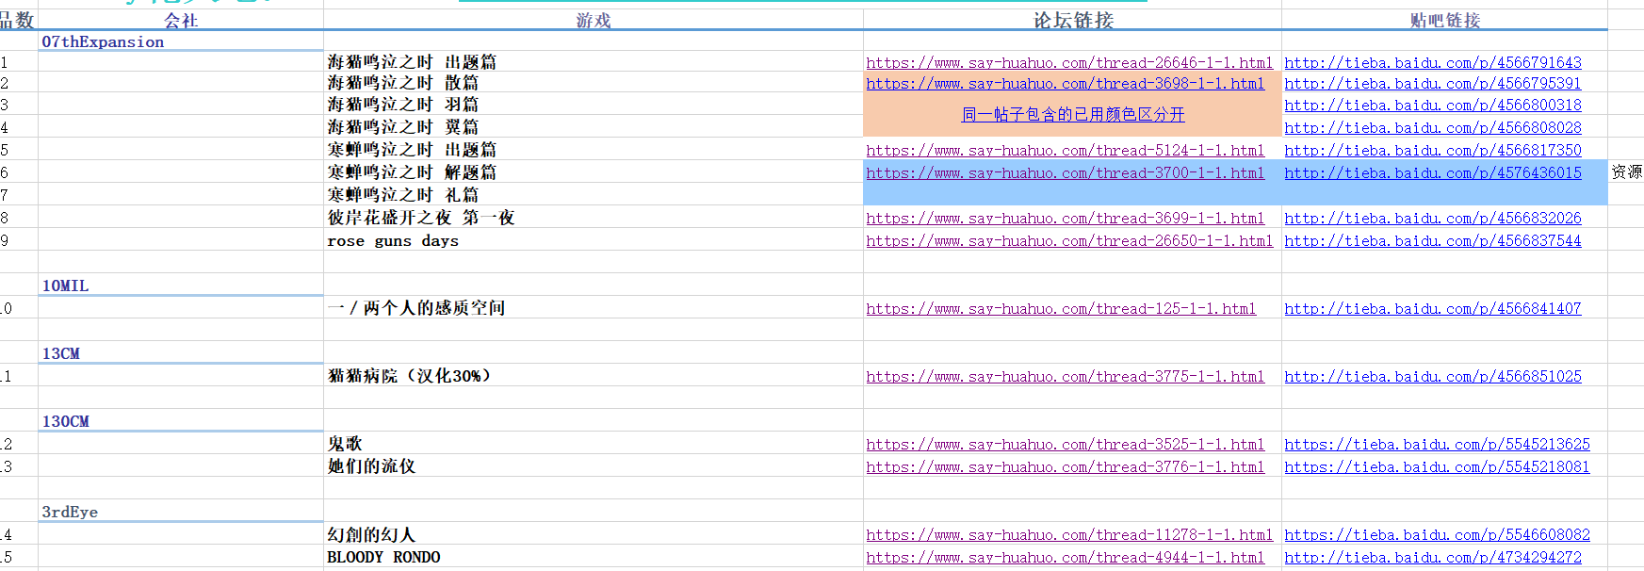The image size is (1644, 571).
Task: Open Tieba link ending in 5545218081
Action: (1438, 467)
